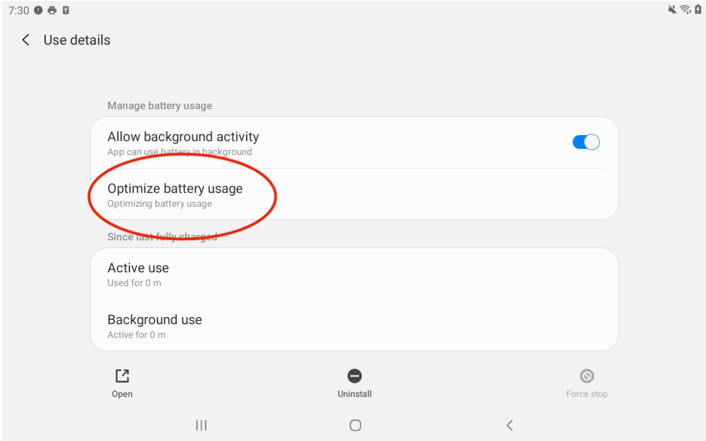Select the Background use entry
Screen dimensions: 706x441
coord(154,326)
